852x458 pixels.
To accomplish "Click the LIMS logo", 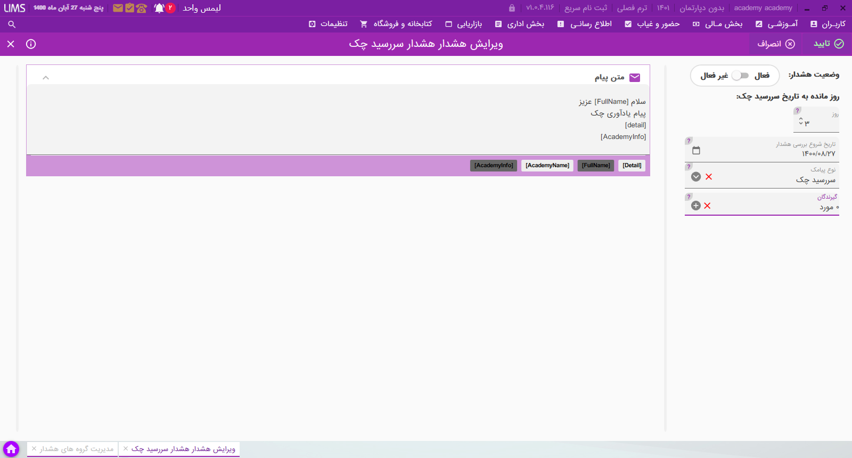I will pyautogui.click(x=14, y=8).
